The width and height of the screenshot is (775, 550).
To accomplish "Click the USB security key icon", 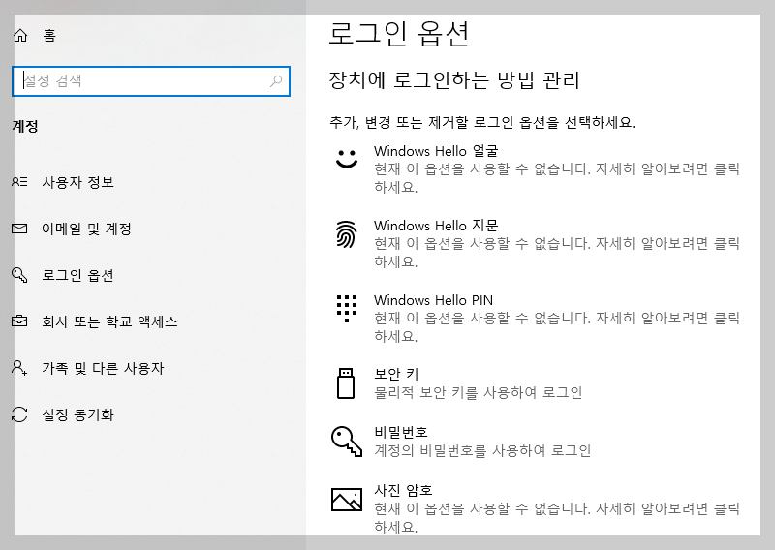I will [346, 383].
